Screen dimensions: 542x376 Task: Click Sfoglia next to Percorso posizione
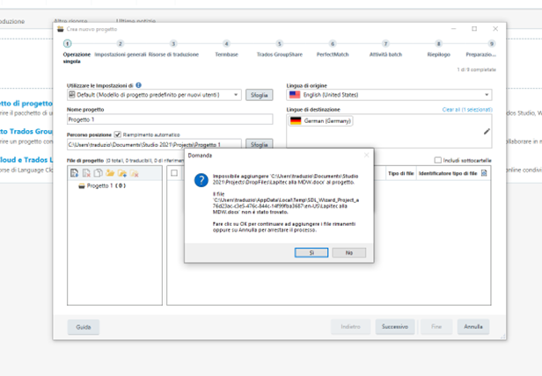click(260, 144)
